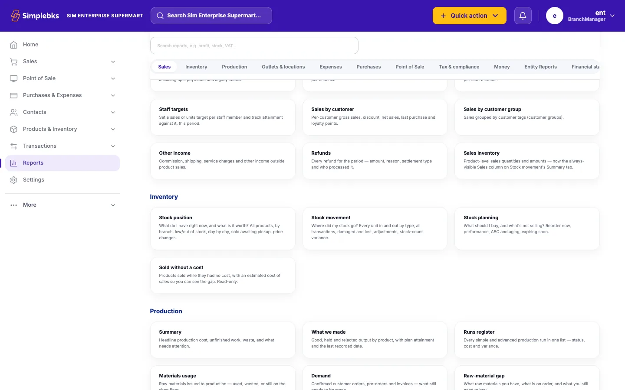Image resolution: width=625 pixels, height=390 pixels.
Task: Expand the More sidebar chevron
Action: click(x=113, y=205)
